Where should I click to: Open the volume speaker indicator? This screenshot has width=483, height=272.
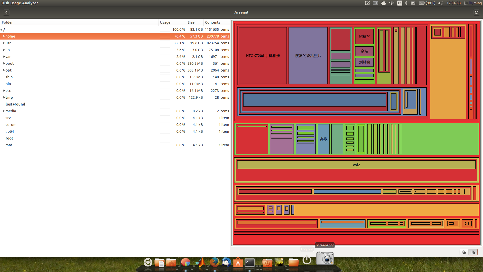tap(440, 3)
